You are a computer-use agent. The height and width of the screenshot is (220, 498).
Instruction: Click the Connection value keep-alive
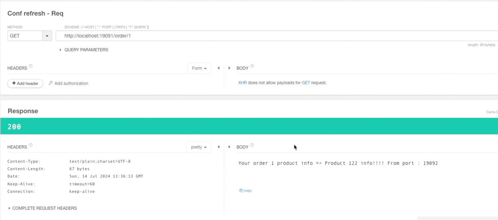pos(82,191)
